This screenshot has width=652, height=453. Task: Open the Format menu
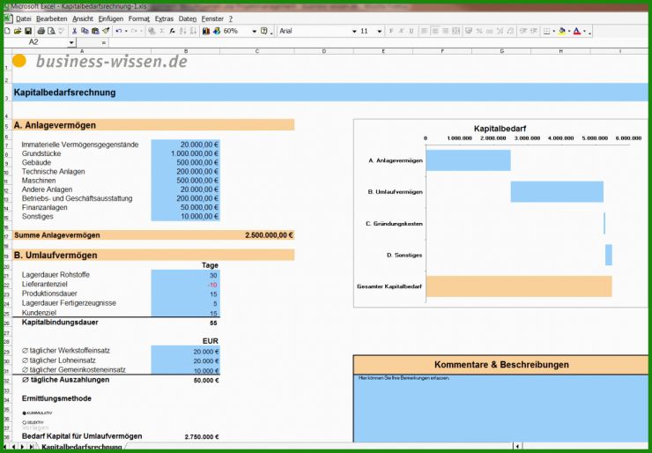(139, 19)
